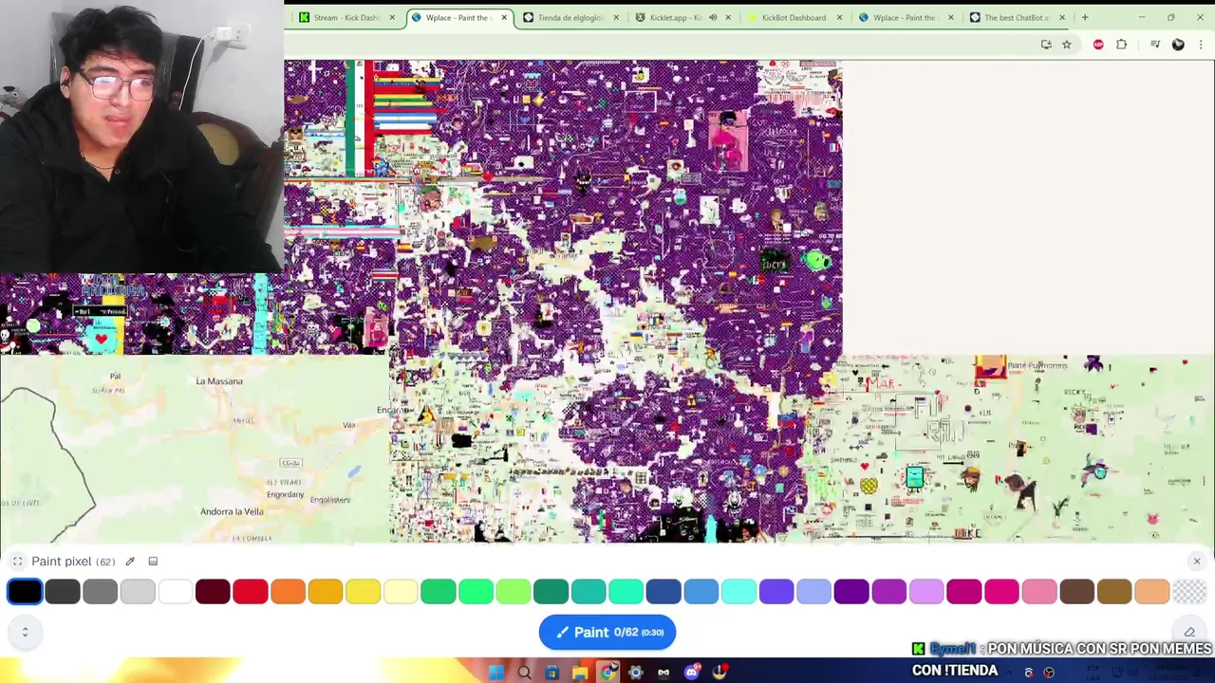
Task: Close the Paint pixel panel
Action: pos(1196,562)
